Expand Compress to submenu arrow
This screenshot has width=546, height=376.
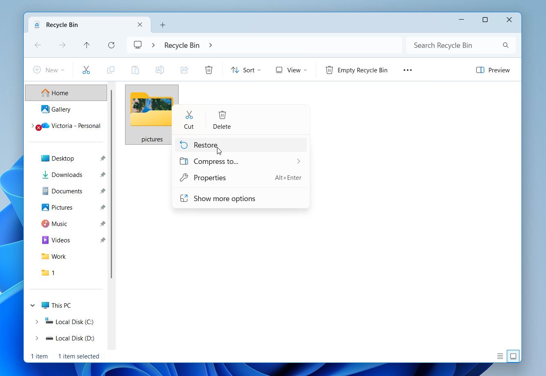298,161
